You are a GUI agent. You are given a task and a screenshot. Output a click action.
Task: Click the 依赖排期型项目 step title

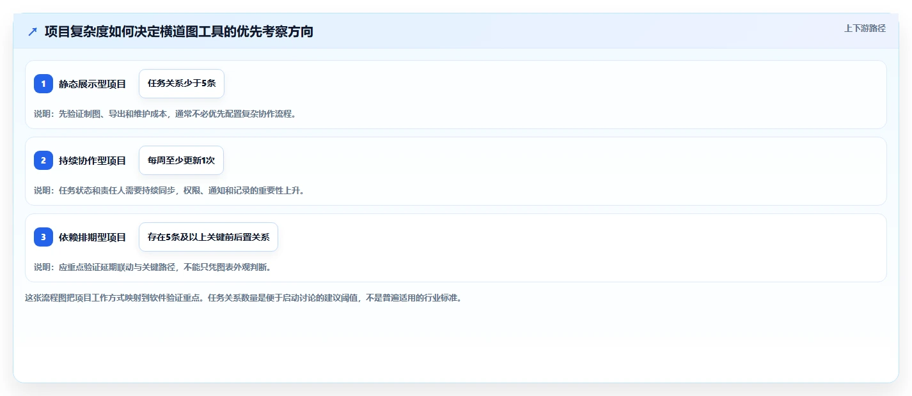[93, 237]
